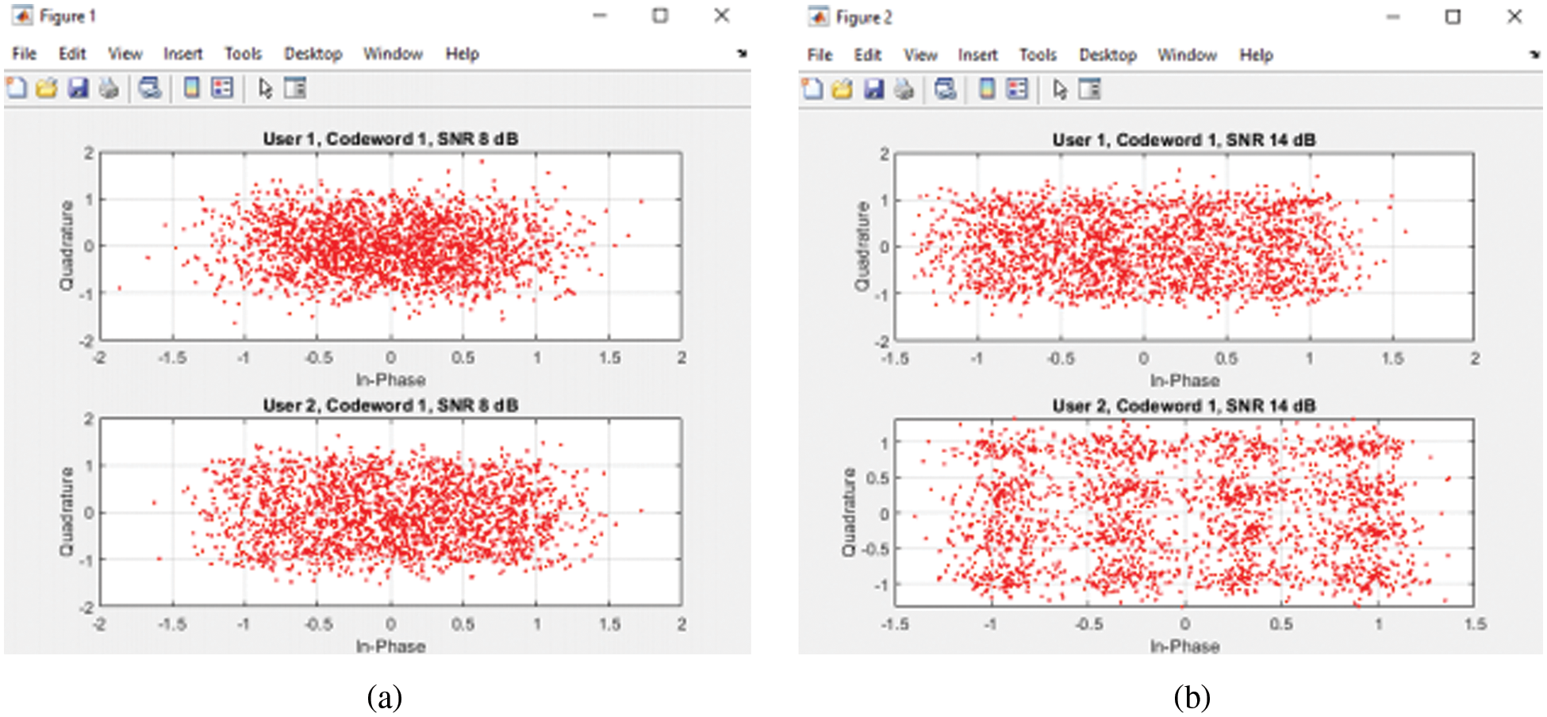
Task: Click Insert Colorbar icon in Figure 1 toolbar
Action: tap(191, 88)
